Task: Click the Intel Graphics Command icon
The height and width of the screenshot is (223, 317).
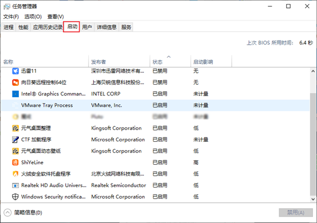Action: click(x=15, y=94)
